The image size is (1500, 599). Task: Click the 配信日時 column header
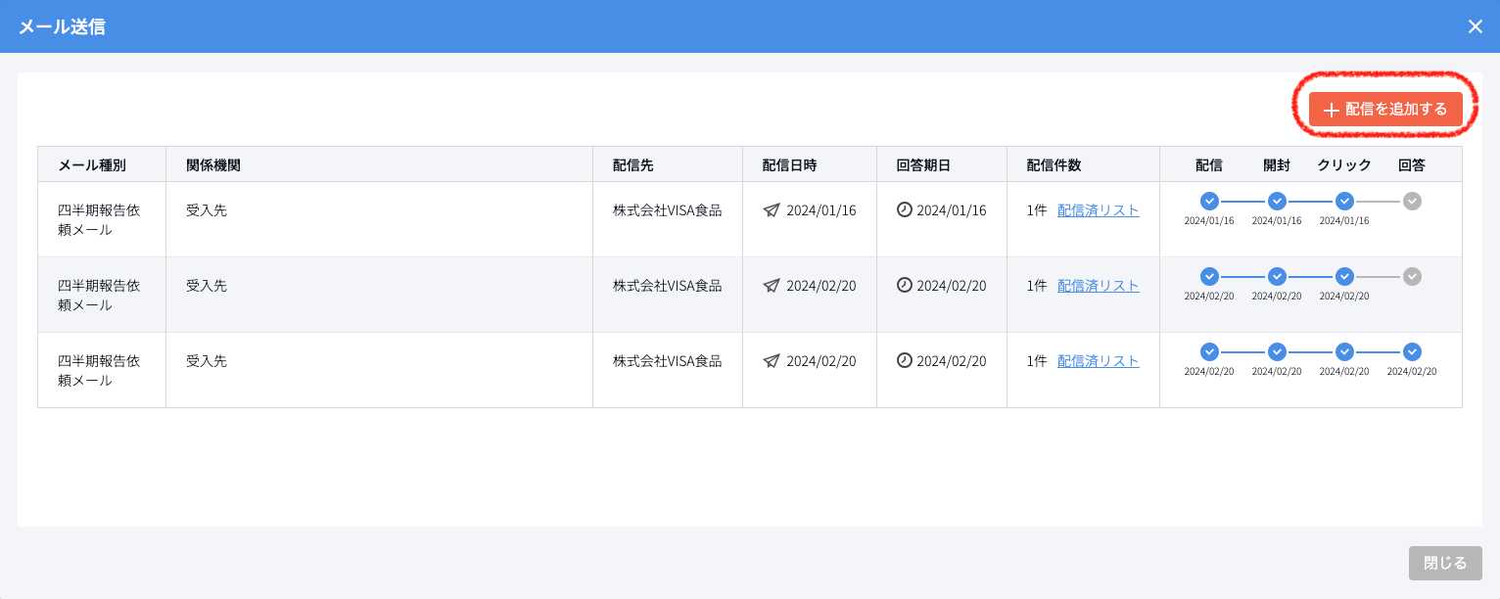(x=789, y=164)
